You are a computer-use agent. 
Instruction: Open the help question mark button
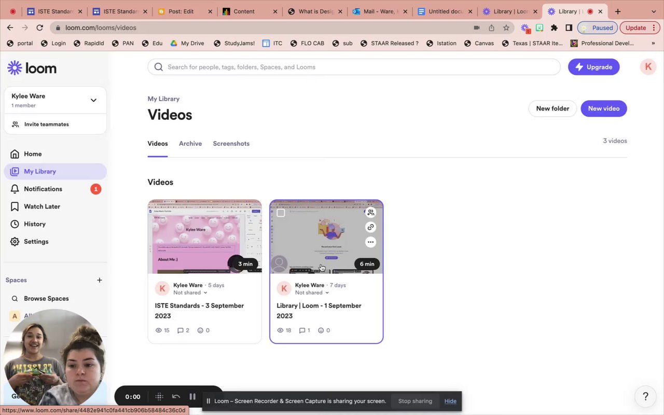(x=645, y=396)
